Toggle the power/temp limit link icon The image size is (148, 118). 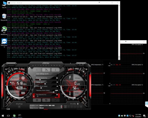[34, 82]
